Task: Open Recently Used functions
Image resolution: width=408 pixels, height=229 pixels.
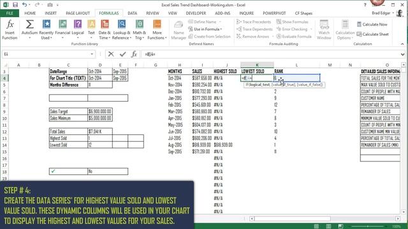Action: (47, 30)
